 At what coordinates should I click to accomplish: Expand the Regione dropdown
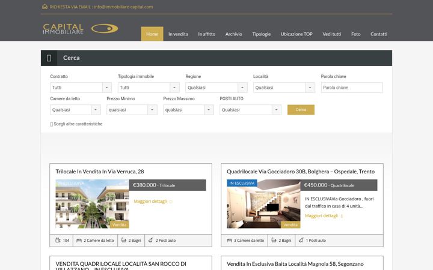click(x=216, y=88)
